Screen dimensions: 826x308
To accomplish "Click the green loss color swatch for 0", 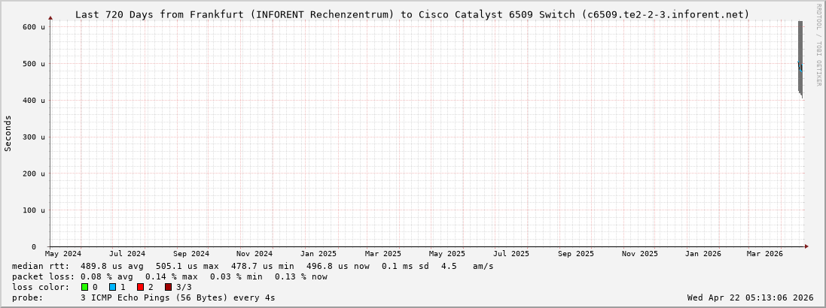I will 85,287.
